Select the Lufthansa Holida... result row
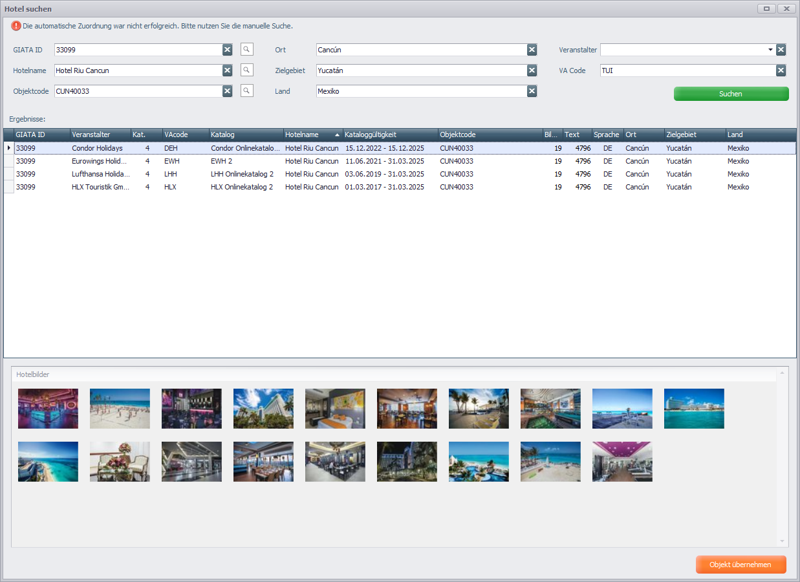The image size is (800, 582). pyautogui.click(x=400, y=174)
